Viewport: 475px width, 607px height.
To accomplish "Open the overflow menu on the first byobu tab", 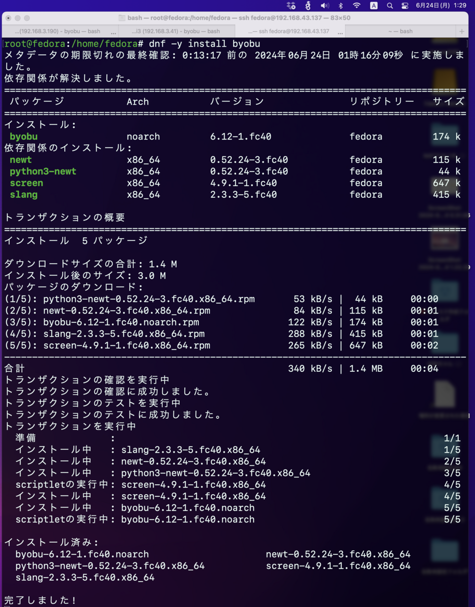I will point(112,31).
